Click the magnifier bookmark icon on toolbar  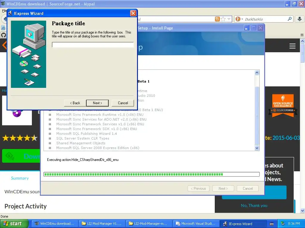[3, 28]
